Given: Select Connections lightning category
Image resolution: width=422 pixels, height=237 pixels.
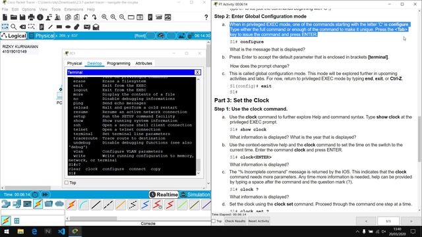Looking at the screenshot, I should click(x=38, y=204).
